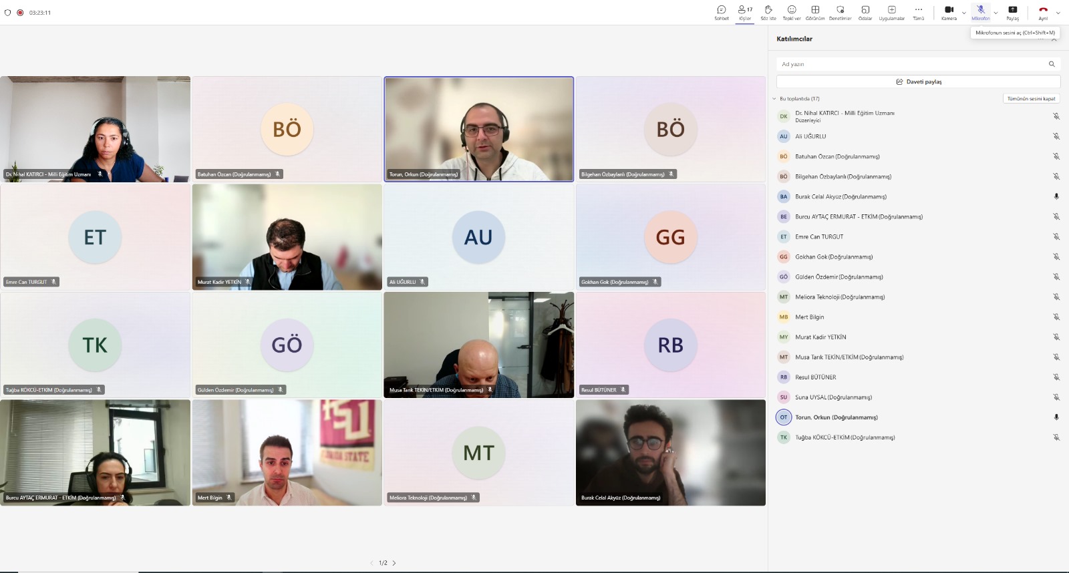The height and width of the screenshot is (573, 1069).
Task: Expand the dropdown arrow next to Kamera
Action: point(964,13)
